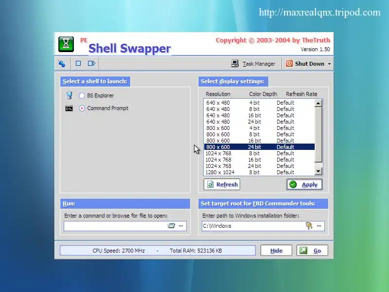The height and width of the screenshot is (292, 389).
Task: Click the scroll up arrow in resolution list
Action: (318, 103)
